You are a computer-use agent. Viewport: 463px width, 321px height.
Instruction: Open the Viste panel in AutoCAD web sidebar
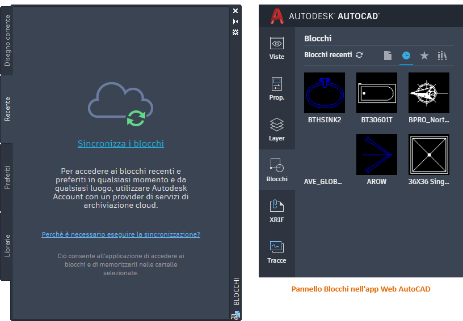(277, 48)
